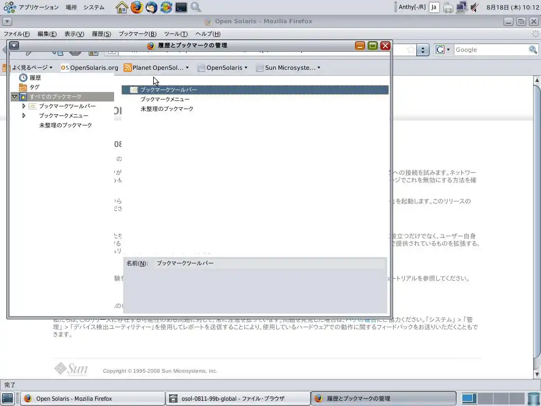Switch to osol-0811-99b-global file browser taskbar button
The image size is (541, 406).
click(x=238, y=399)
